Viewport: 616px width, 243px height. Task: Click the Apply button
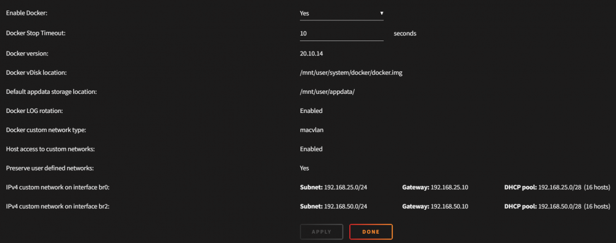(x=322, y=232)
